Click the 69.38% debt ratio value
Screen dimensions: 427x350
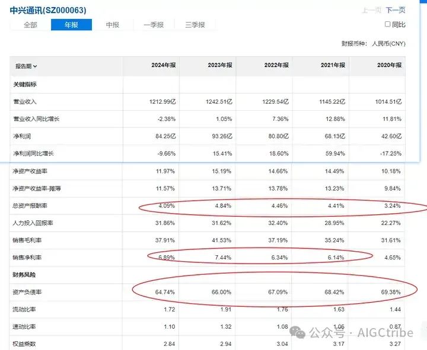point(391,292)
